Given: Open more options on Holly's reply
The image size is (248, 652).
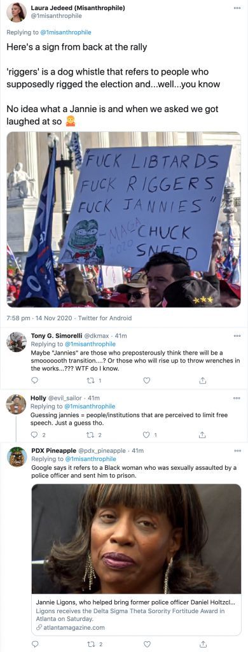Looking at the screenshot, I should point(237,398).
